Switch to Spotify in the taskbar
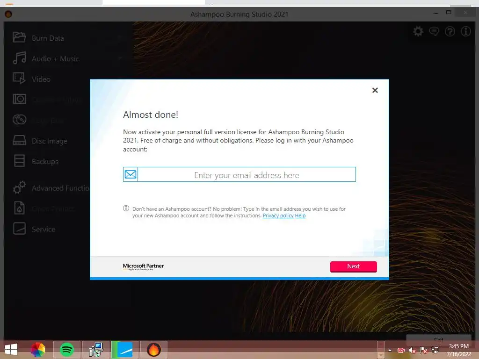 (67, 350)
